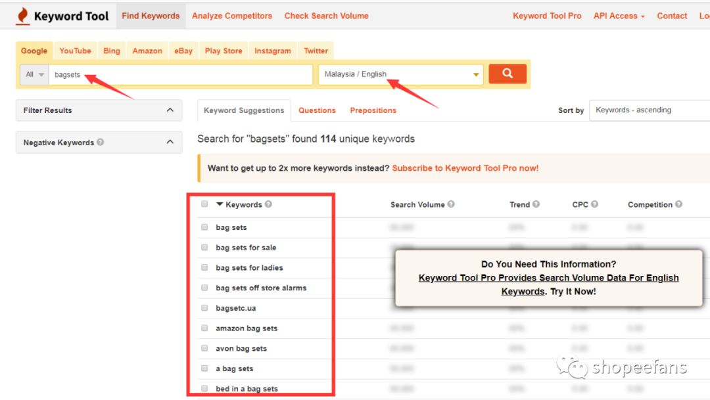
Task: Check the 'avon bag sets' box
Action: click(204, 348)
